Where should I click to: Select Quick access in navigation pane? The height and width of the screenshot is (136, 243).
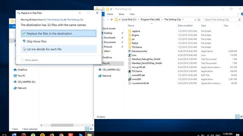(x=109, y=28)
